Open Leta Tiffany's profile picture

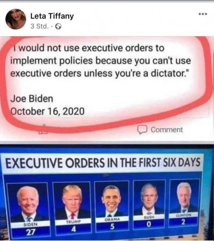(16, 19)
